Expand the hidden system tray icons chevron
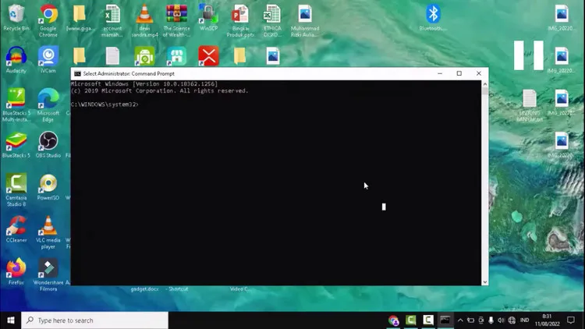Screen dimensions: 585x329 (460, 320)
